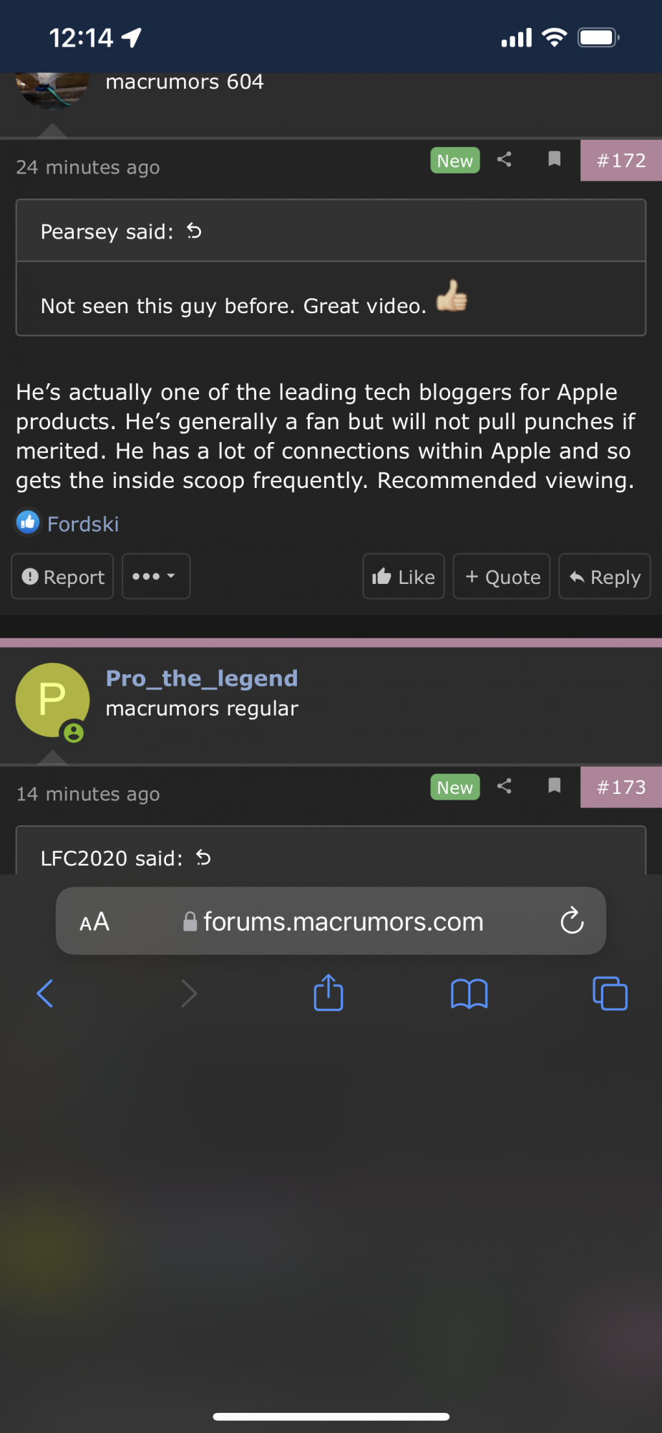The width and height of the screenshot is (662, 1433).
Task: Like this post
Action: tap(404, 577)
